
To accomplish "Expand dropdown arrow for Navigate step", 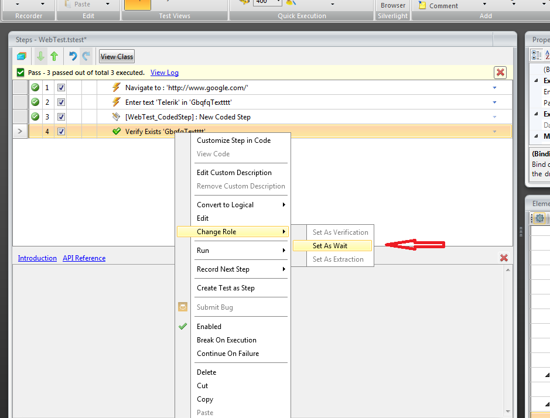I will coord(494,88).
